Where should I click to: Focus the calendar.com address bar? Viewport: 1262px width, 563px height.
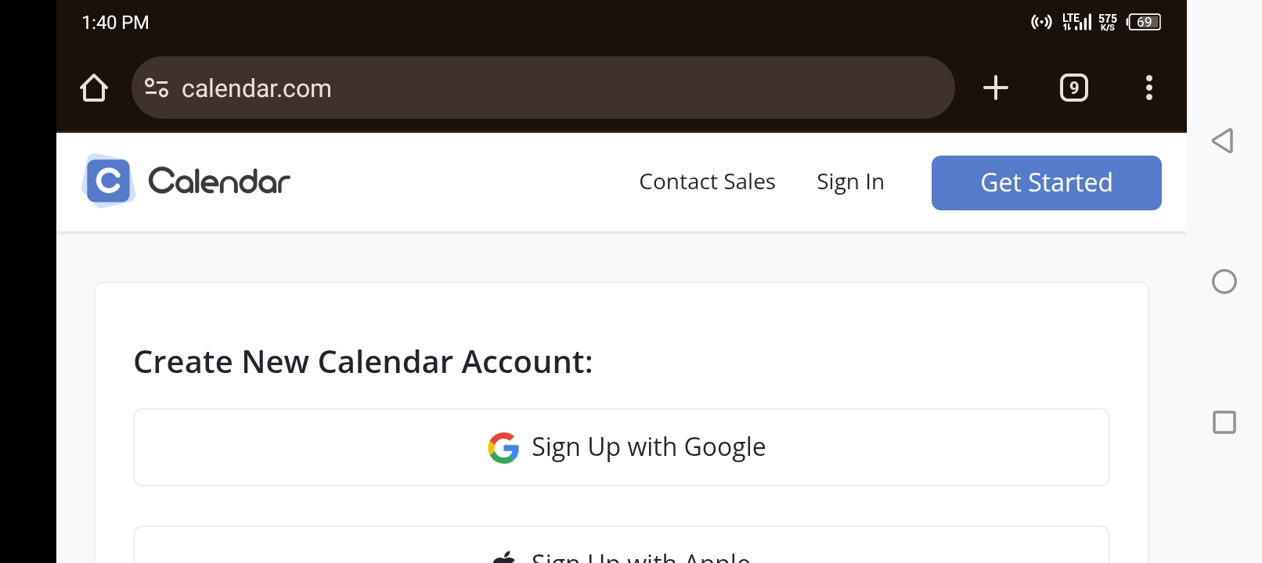[543, 88]
